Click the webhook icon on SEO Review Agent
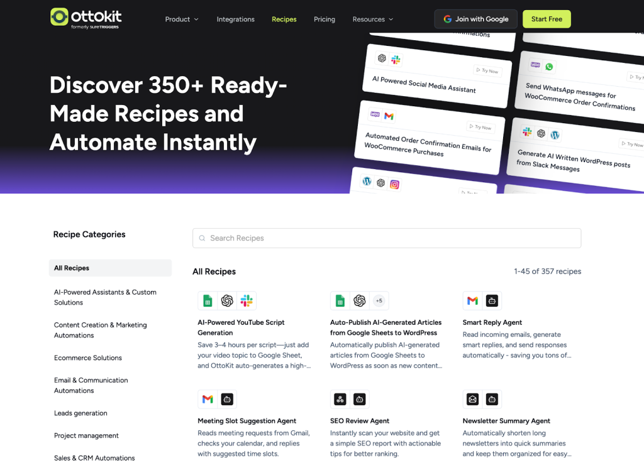Image resolution: width=644 pixels, height=470 pixels. click(x=340, y=400)
